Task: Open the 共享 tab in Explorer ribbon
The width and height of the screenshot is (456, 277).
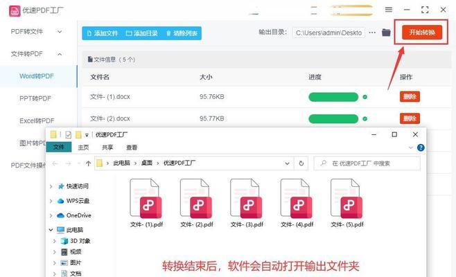Action: click(107, 148)
